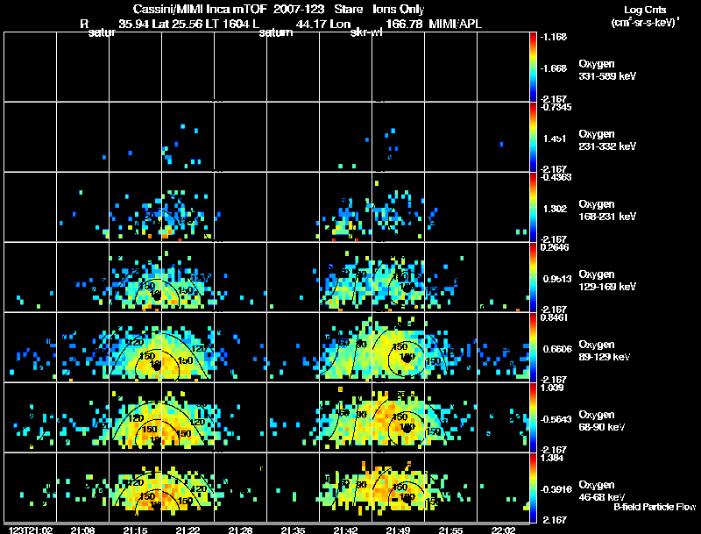Click the '-1.168' colorbar maximum value
Screen dimensions: 701x534
[554, 37]
